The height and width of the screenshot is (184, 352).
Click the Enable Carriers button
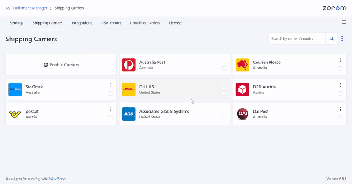pyautogui.click(x=61, y=65)
